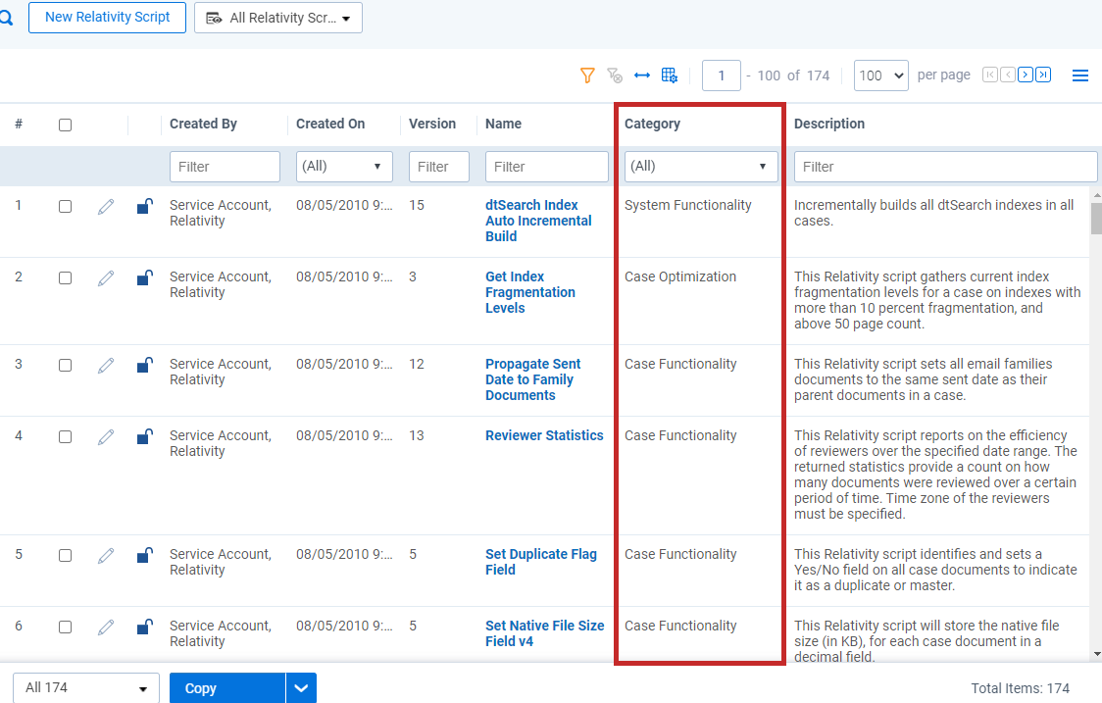Edit the Get Index Fragmentation Levels row pencil
Image resolution: width=1102 pixels, height=703 pixels.
click(x=106, y=278)
